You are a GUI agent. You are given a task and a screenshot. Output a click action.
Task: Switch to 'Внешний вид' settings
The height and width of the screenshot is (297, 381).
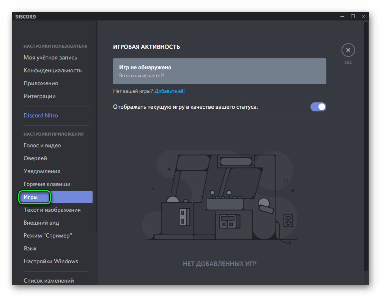coord(41,223)
